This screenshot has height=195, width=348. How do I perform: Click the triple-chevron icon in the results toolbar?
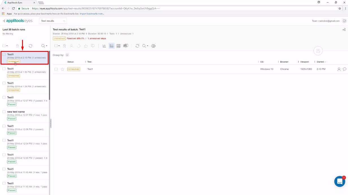[x=154, y=46]
